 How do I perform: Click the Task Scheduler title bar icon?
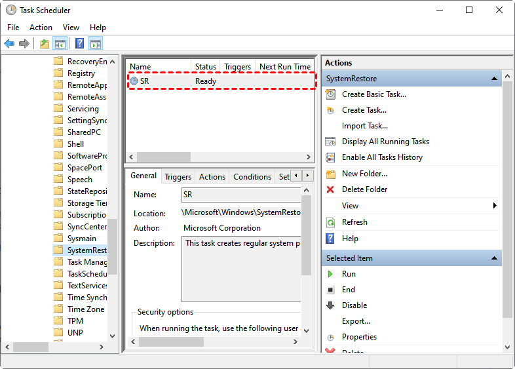[11, 10]
